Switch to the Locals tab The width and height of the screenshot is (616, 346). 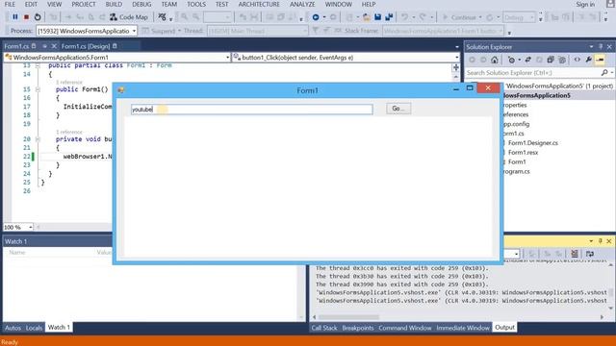pyautogui.click(x=34, y=328)
